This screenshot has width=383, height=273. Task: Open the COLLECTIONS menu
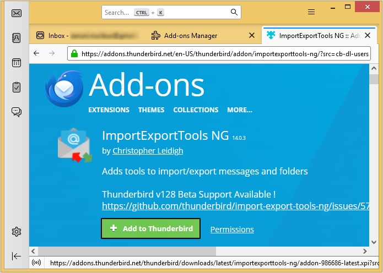(x=196, y=110)
